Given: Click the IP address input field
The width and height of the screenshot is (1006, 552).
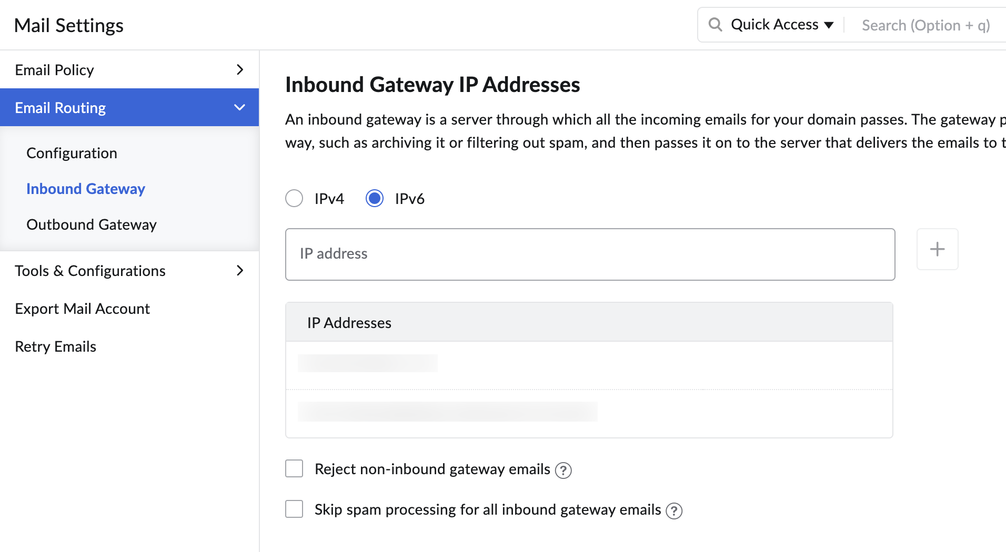Looking at the screenshot, I should (590, 254).
